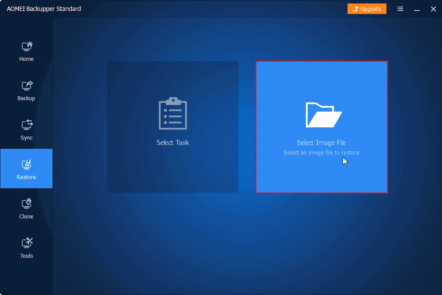Close the AOMEI Backupper window
This screenshot has height=295, width=442.
433,9
